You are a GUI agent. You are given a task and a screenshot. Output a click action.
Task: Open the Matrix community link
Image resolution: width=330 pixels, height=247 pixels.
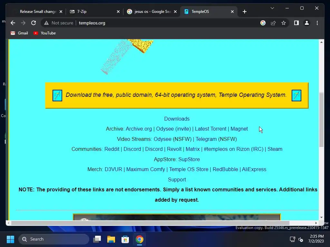click(193, 149)
